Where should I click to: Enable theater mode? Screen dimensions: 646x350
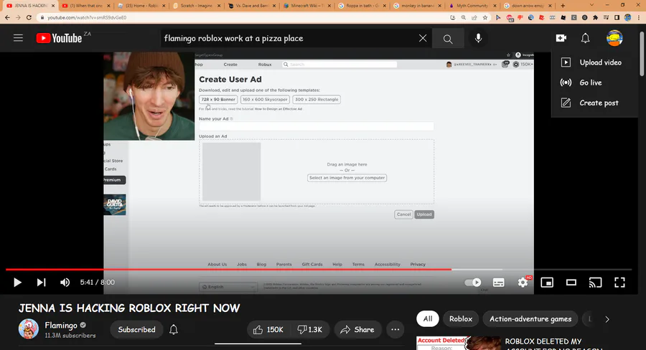click(571, 283)
